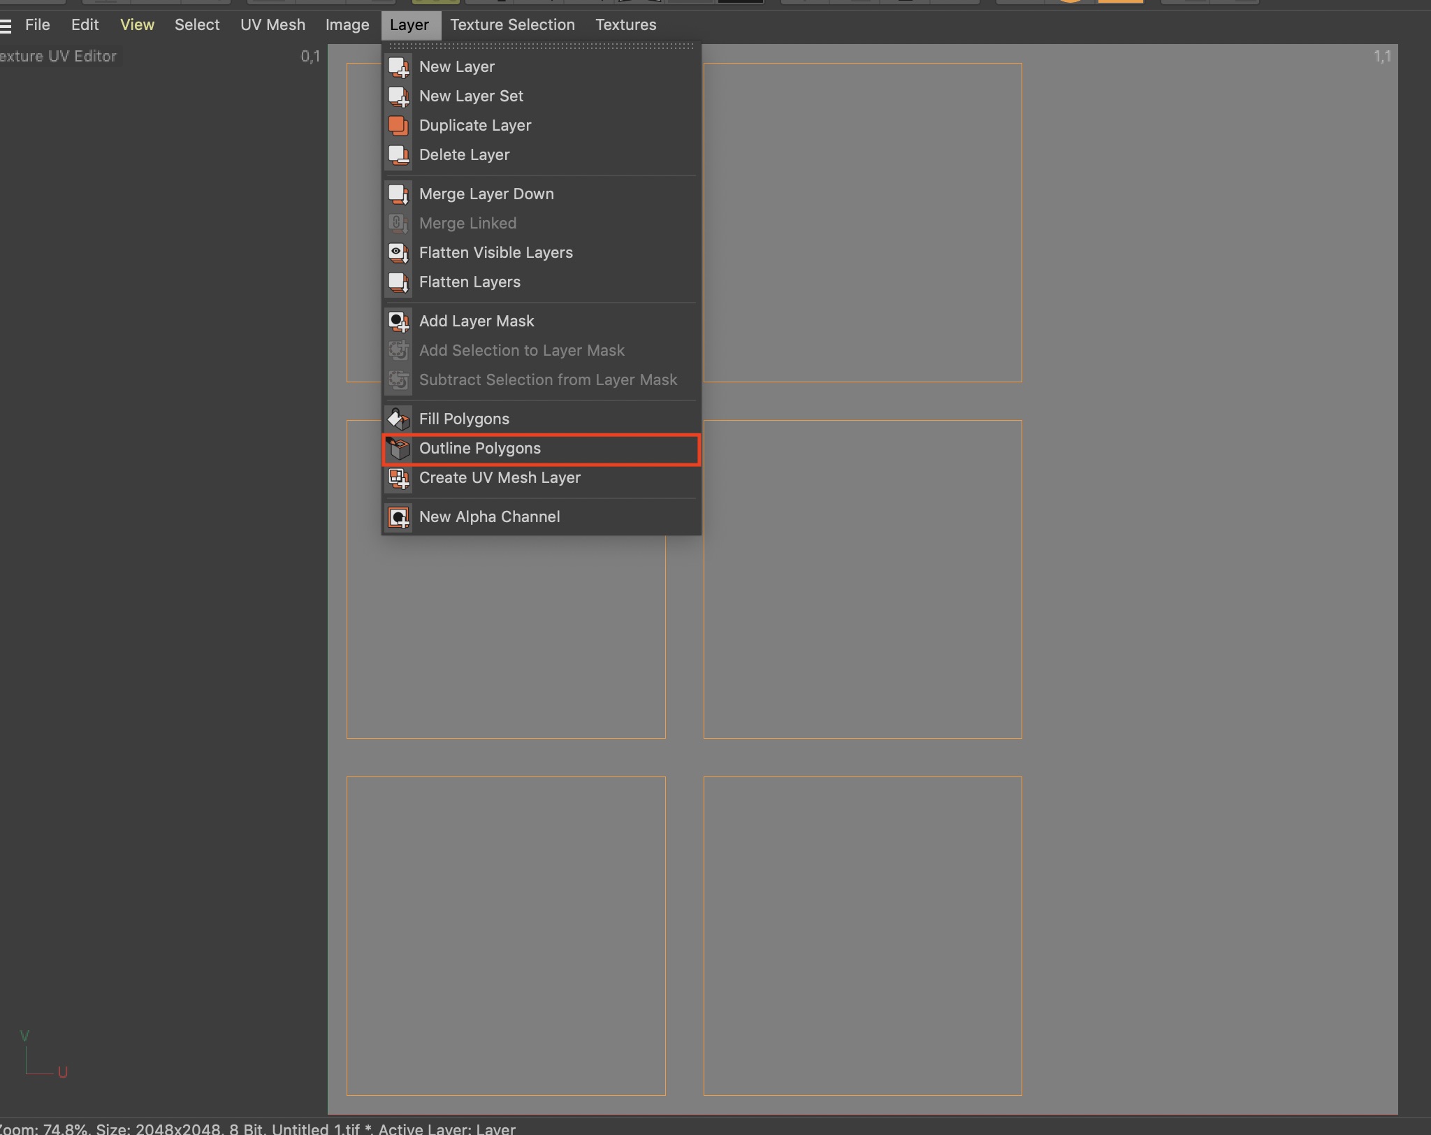Expand the Select menu in menu bar
1431x1135 pixels.
[x=195, y=24]
